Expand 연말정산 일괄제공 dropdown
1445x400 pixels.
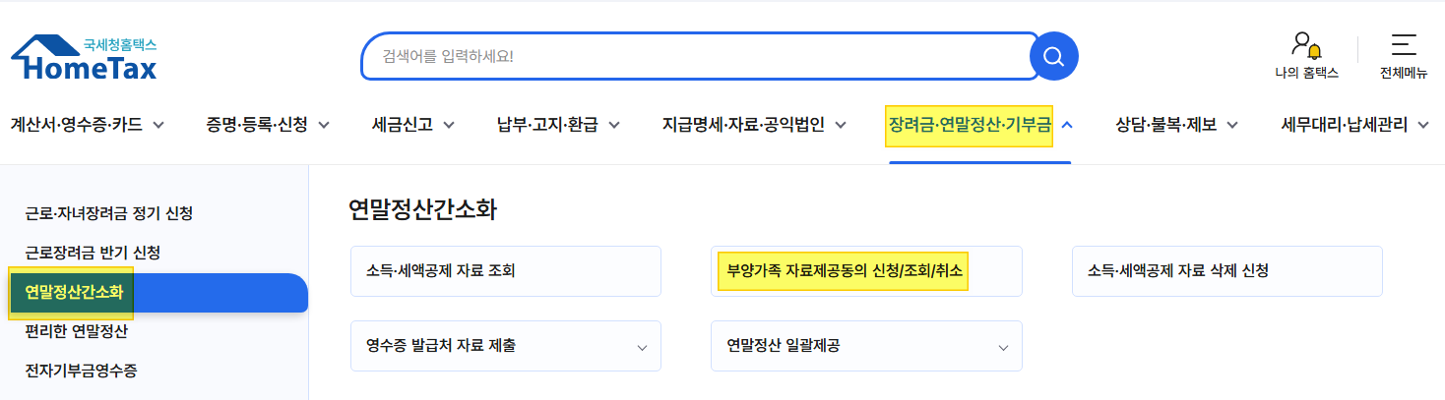(866, 346)
